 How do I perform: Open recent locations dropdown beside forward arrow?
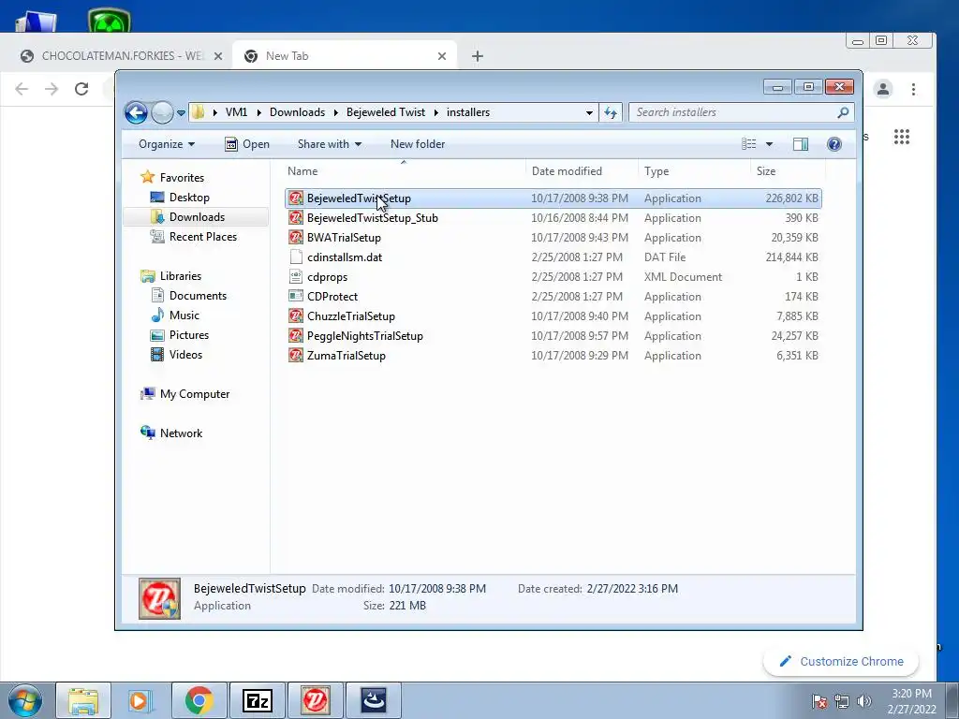pyautogui.click(x=181, y=112)
